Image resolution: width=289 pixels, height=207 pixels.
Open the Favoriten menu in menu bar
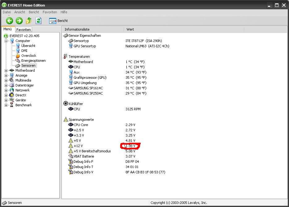point(50,12)
